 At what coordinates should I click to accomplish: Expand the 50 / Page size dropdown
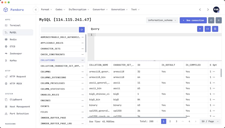click(x=210, y=121)
